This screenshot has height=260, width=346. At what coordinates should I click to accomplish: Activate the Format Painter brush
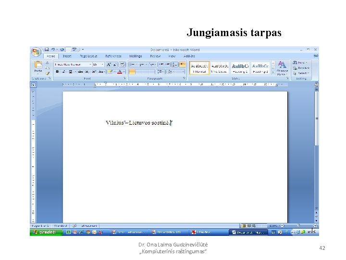(47, 73)
